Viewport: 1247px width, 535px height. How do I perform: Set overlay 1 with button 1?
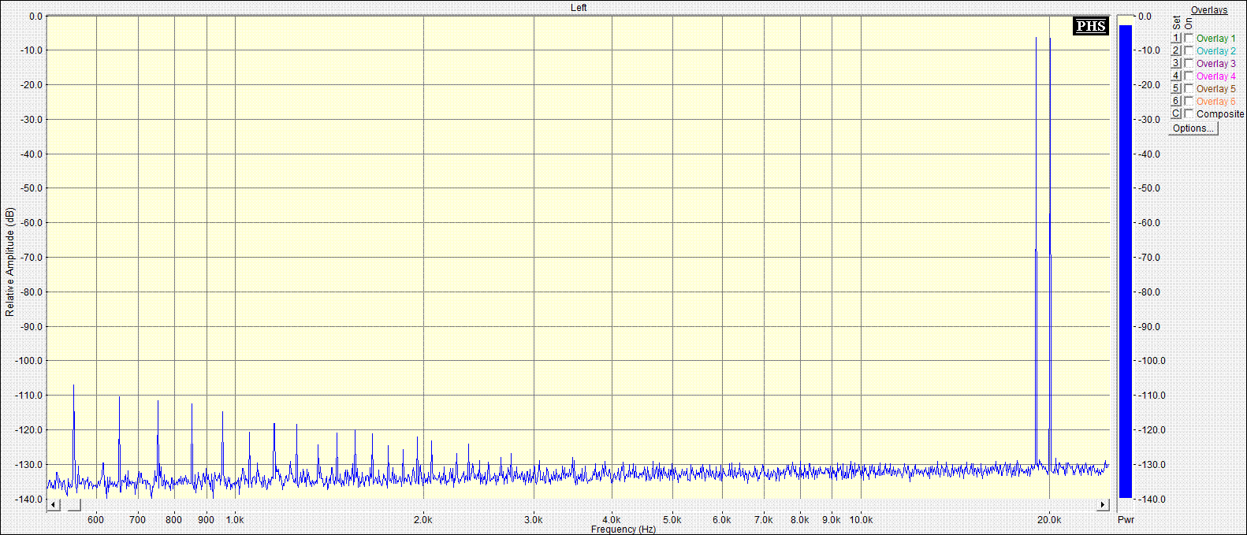1175,38
